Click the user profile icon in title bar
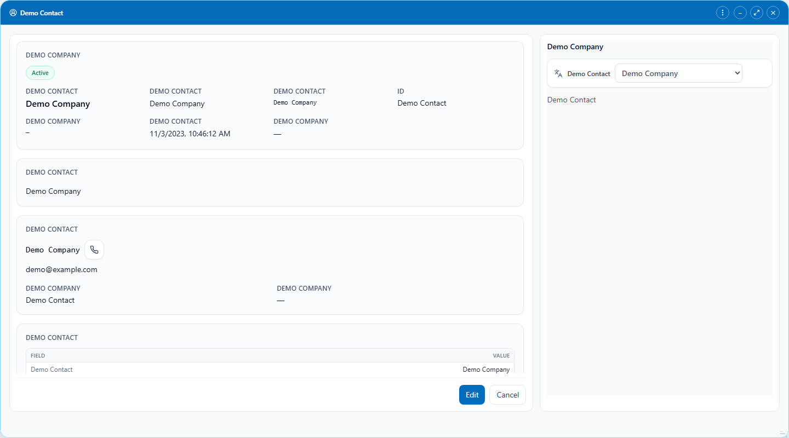This screenshot has height=438, width=789. pos(13,13)
